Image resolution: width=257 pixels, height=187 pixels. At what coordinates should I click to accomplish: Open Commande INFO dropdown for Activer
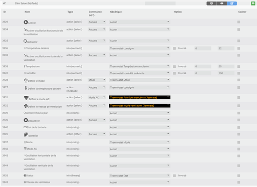point(97,22)
